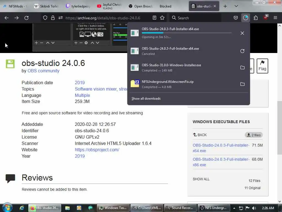Click the OBS screenshot preview thumbnail
The width and height of the screenshot is (282, 212).
[80, 37]
